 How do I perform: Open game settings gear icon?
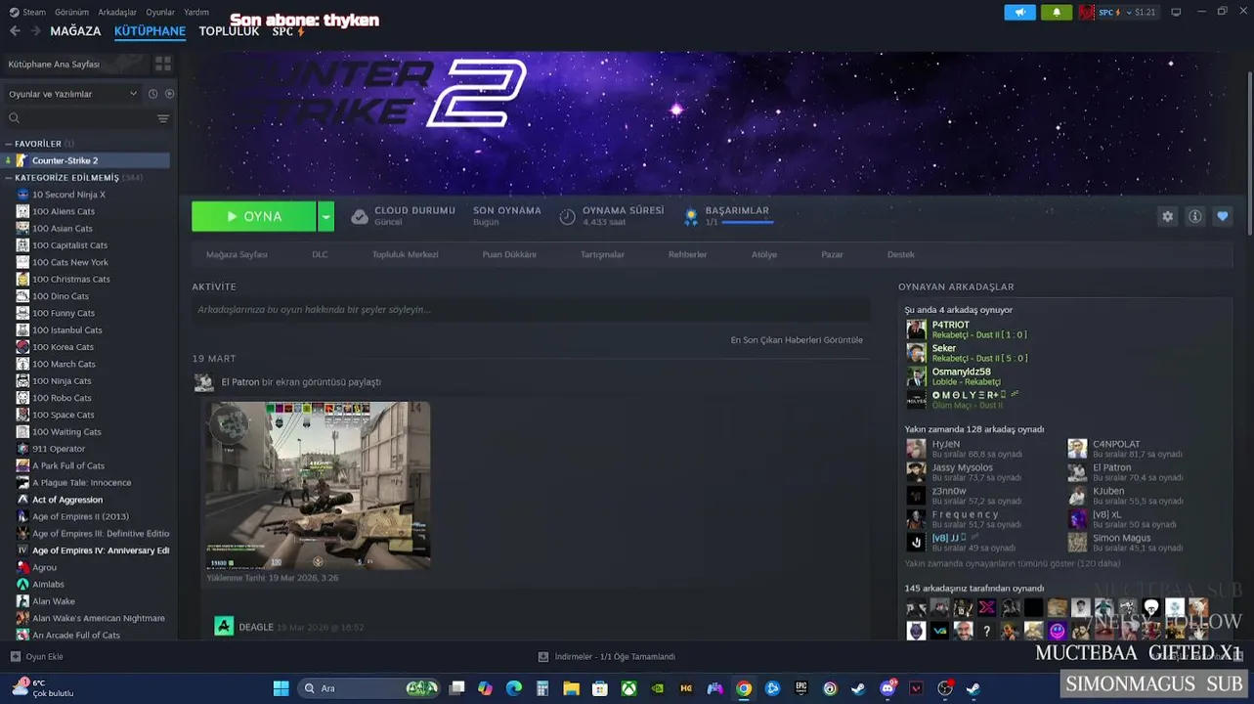1167,217
